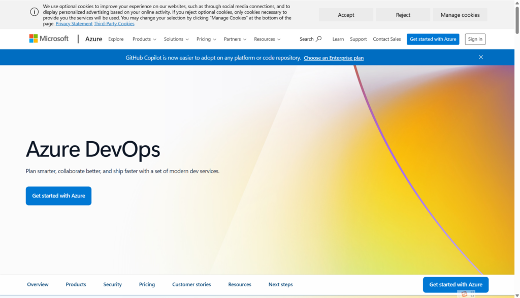Expand the Solutions dropdown menu
Viewport: 520px width, 298px height.
tap(176, 39)
